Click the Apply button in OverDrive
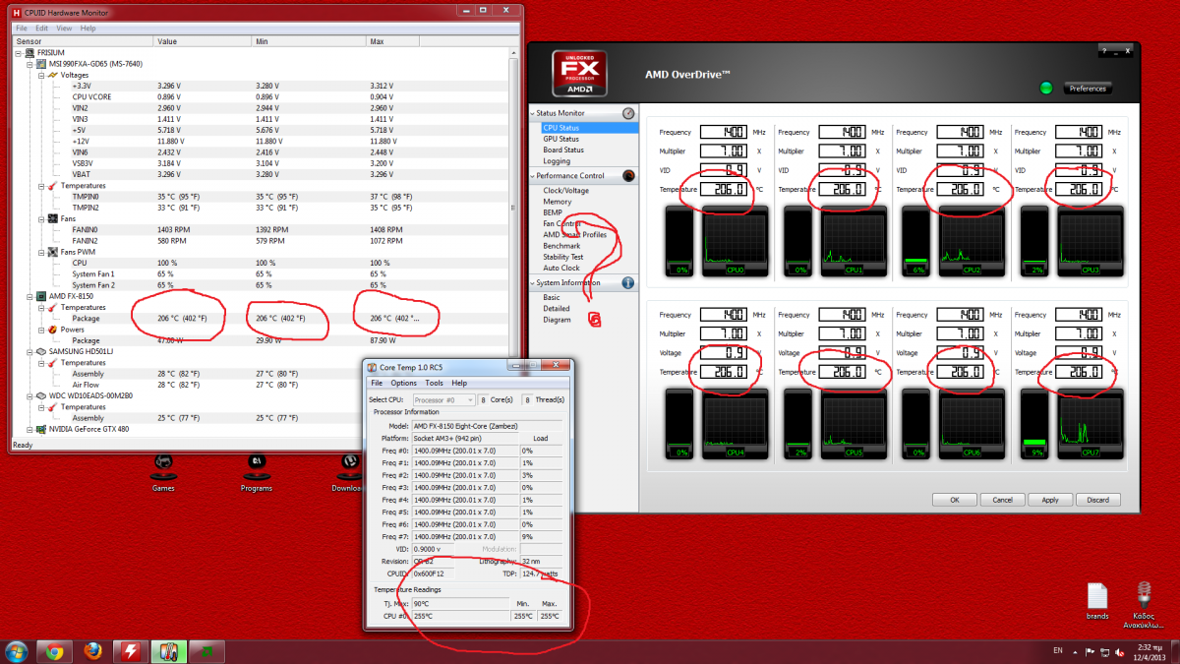Viewport: 1180px width, 664px height. (x=1050, y=500)
